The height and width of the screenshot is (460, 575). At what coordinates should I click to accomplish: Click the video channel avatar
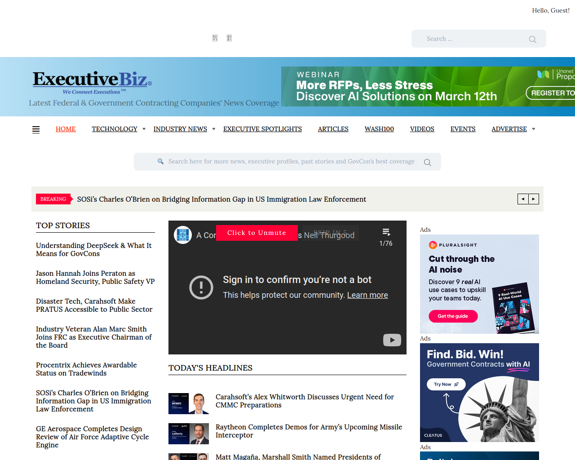183,235
